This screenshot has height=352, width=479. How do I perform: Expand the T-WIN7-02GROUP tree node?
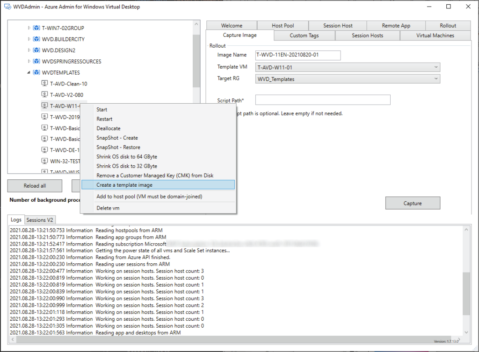pos(29,28)
